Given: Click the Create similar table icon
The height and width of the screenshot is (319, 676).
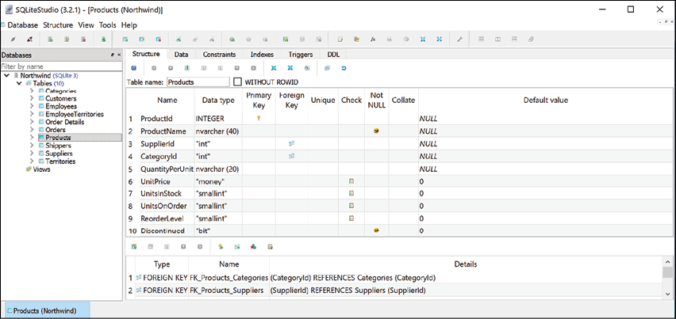Looking at the screenshot, I should point(327,68).
